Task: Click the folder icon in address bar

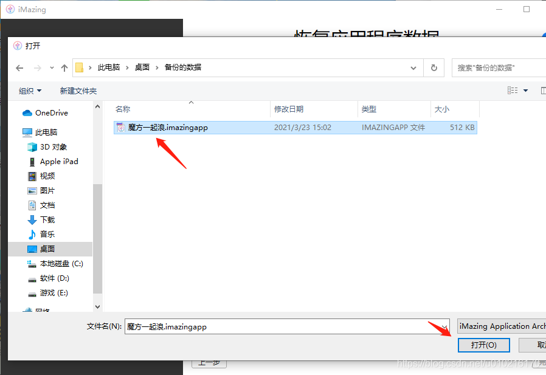Action: (x=80, y=67)
